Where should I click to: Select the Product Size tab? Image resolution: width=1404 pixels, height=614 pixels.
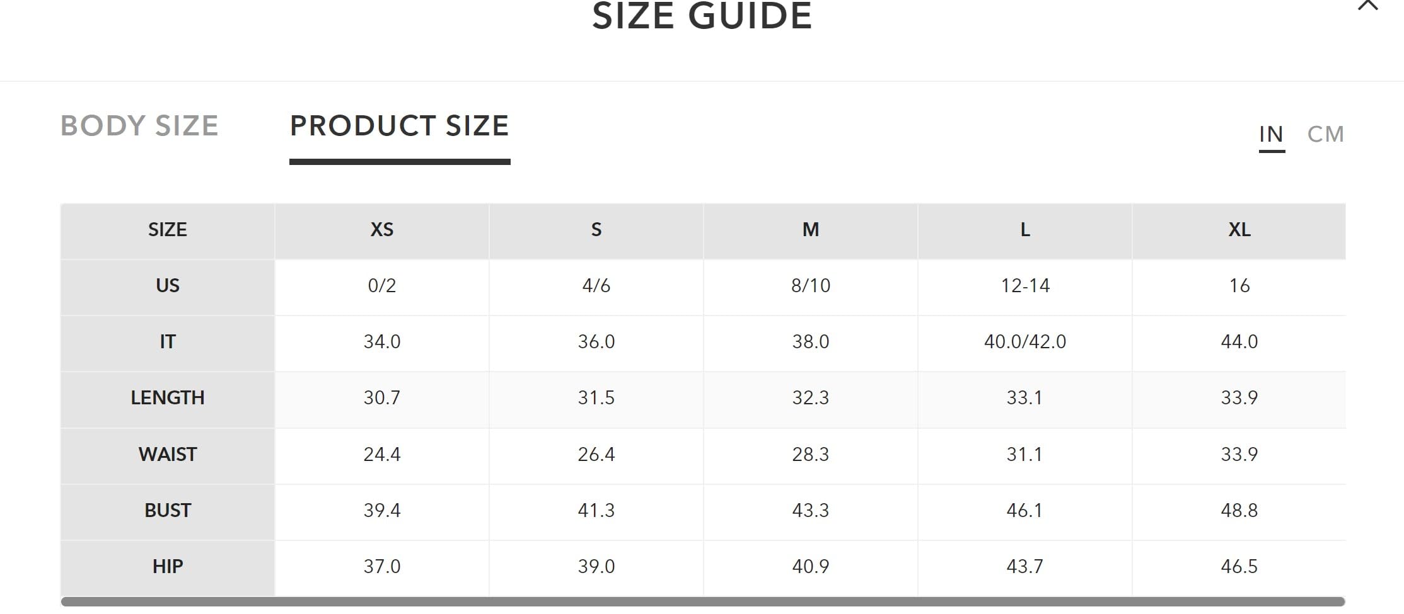click(399, 126)
